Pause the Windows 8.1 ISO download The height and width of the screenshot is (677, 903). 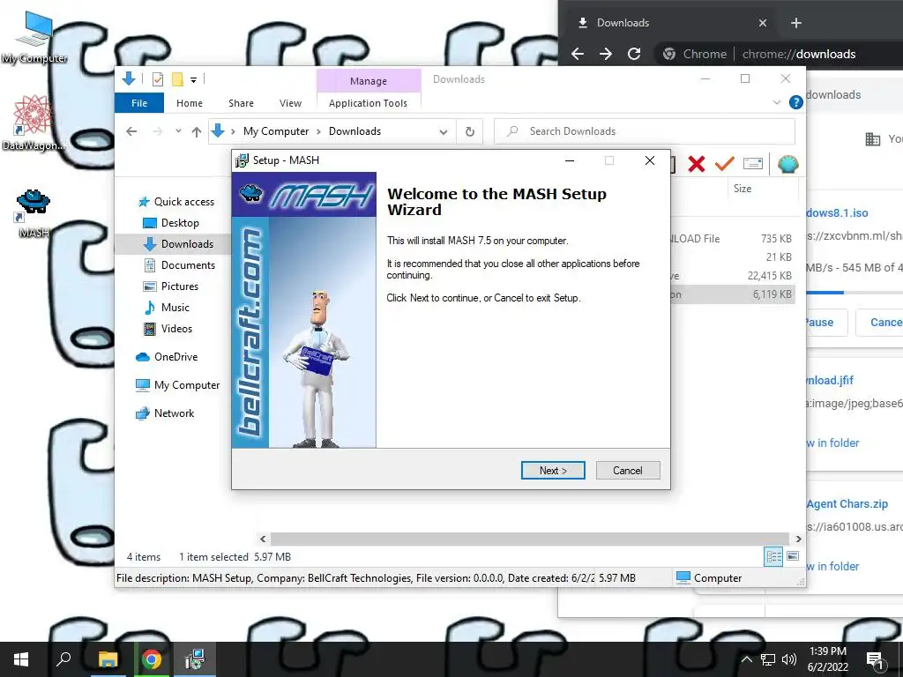click(827, 323)
